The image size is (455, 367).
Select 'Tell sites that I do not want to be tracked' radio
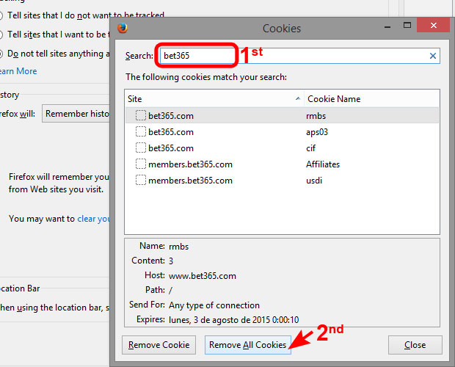pos(1,15)
